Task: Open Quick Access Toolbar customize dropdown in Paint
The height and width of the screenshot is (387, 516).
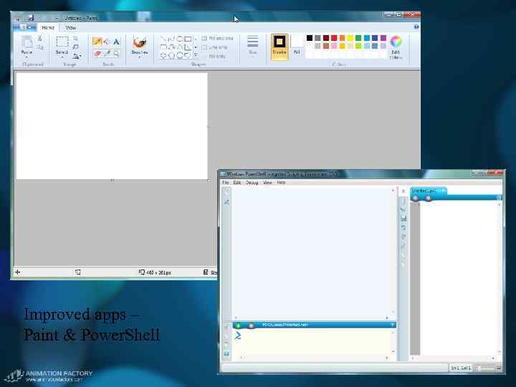Action: pos(57,18)
